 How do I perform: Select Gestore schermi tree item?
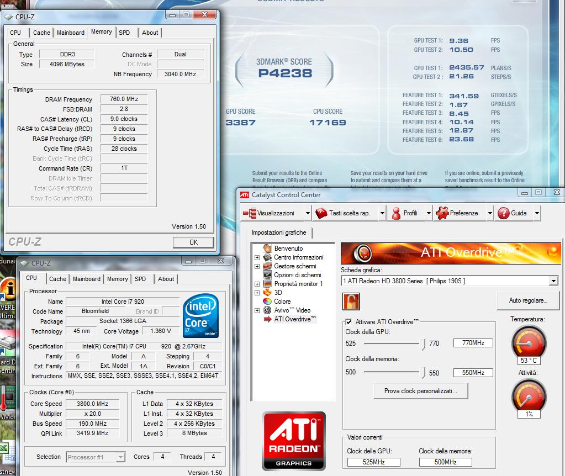coord(295,266)
